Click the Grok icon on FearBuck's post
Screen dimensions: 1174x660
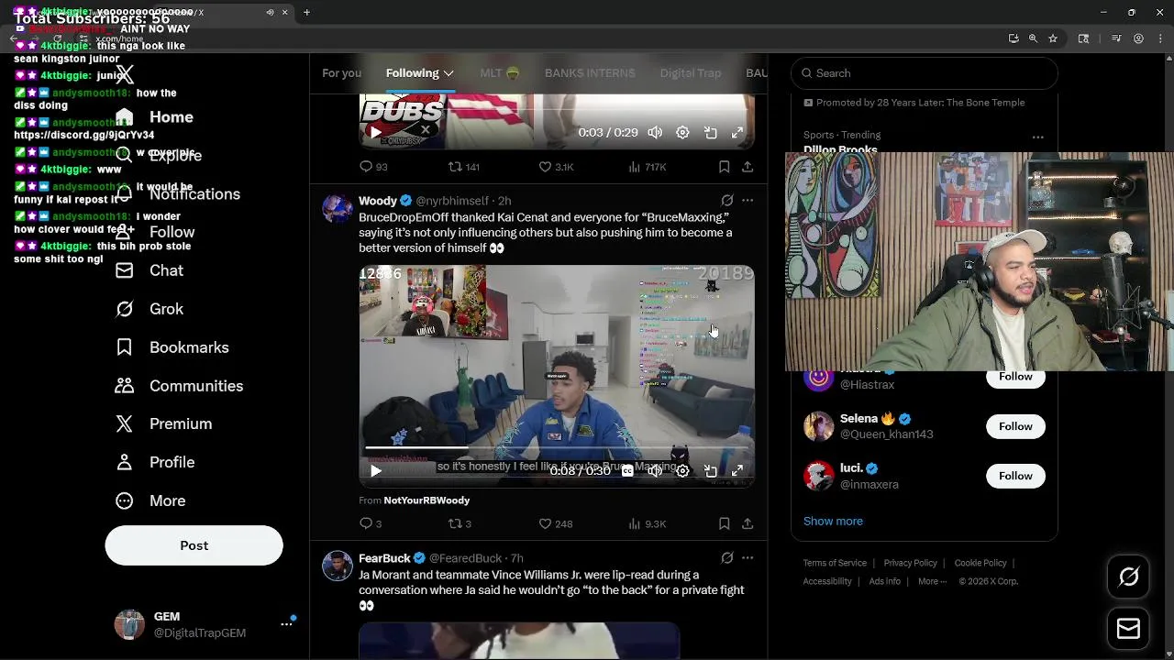pyautogui.click(x=726, y=557)
